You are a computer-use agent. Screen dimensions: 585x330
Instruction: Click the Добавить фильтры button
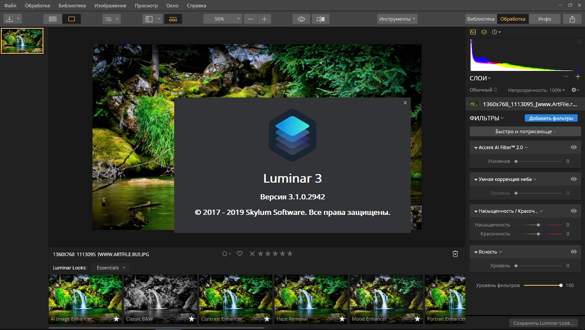pyautogui.click(x=551, y=118)
